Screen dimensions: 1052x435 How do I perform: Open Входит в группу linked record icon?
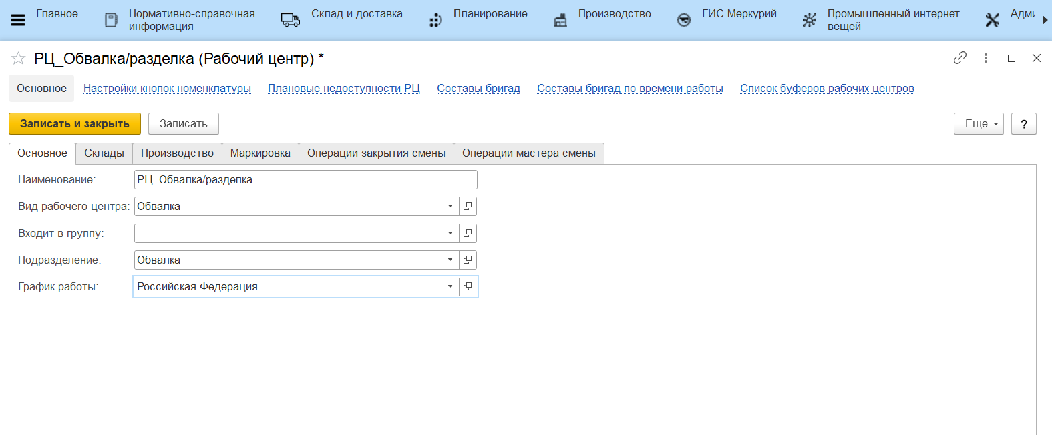468,233
